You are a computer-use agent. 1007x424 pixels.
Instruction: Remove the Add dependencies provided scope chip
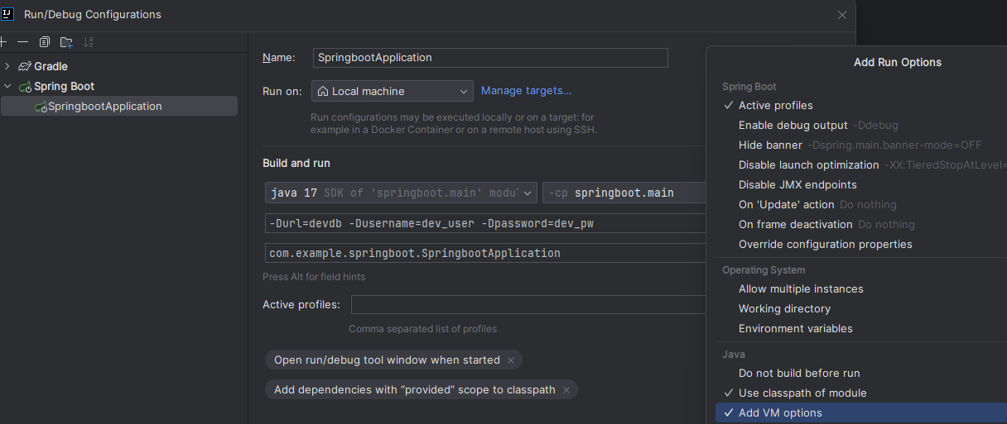(566, 390)
